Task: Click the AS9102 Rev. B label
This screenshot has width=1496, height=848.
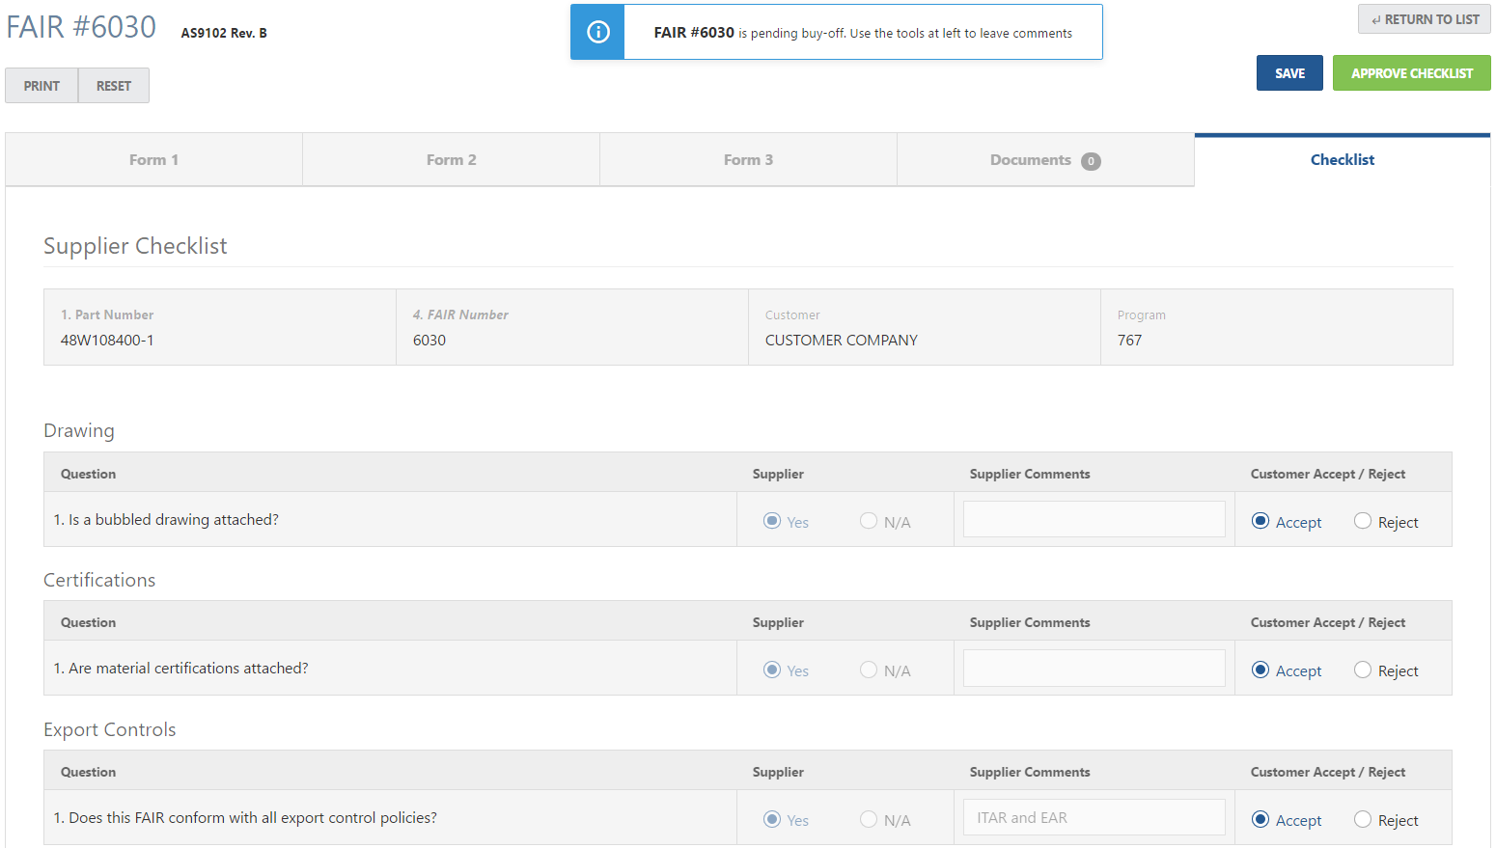Action: (224, 33)
